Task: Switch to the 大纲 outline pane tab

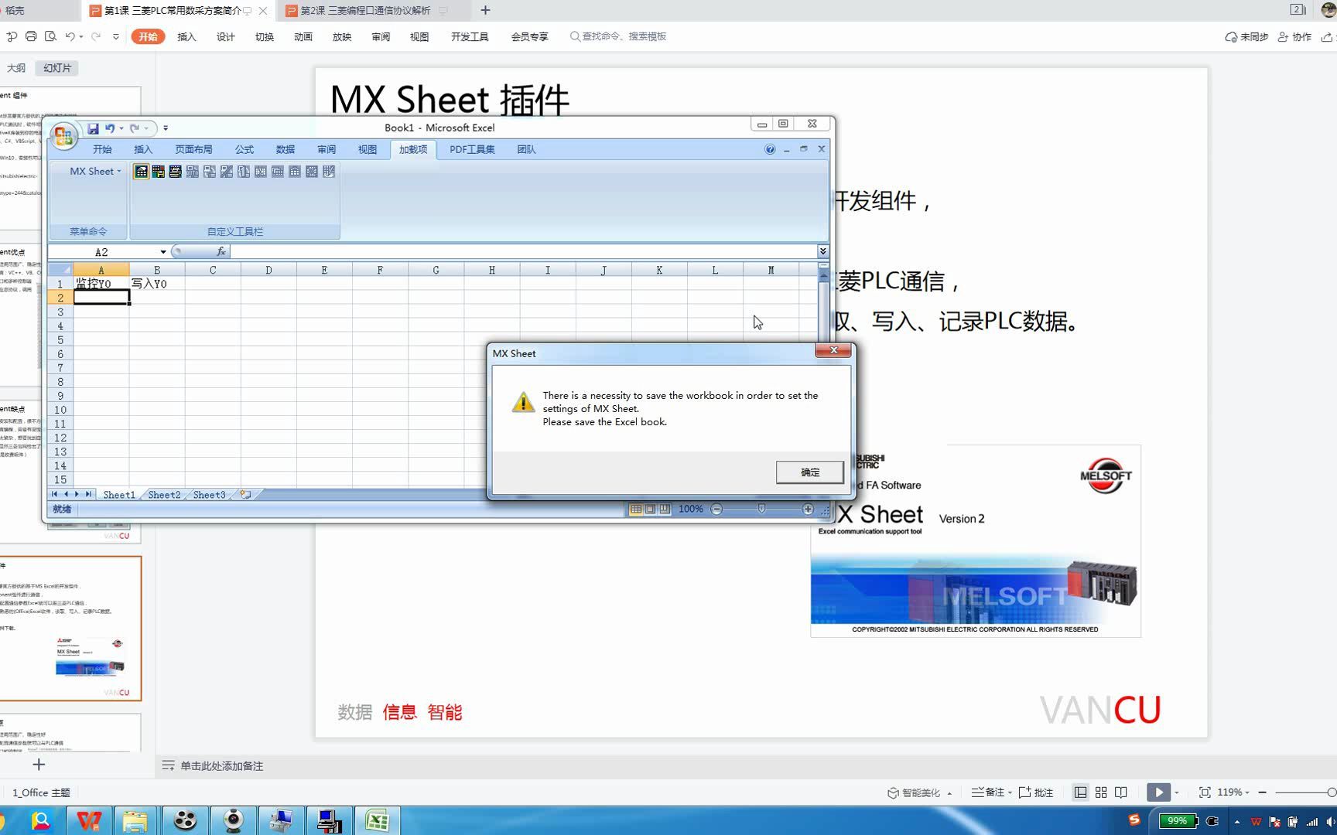Action: (16, 68)
